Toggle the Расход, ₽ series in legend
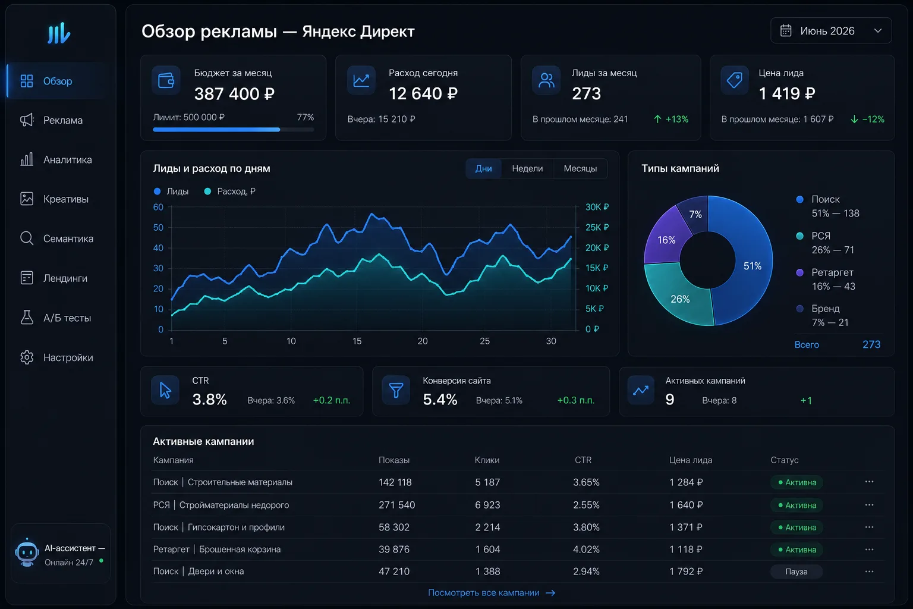The image size is (913, 609). click(229, 192)
